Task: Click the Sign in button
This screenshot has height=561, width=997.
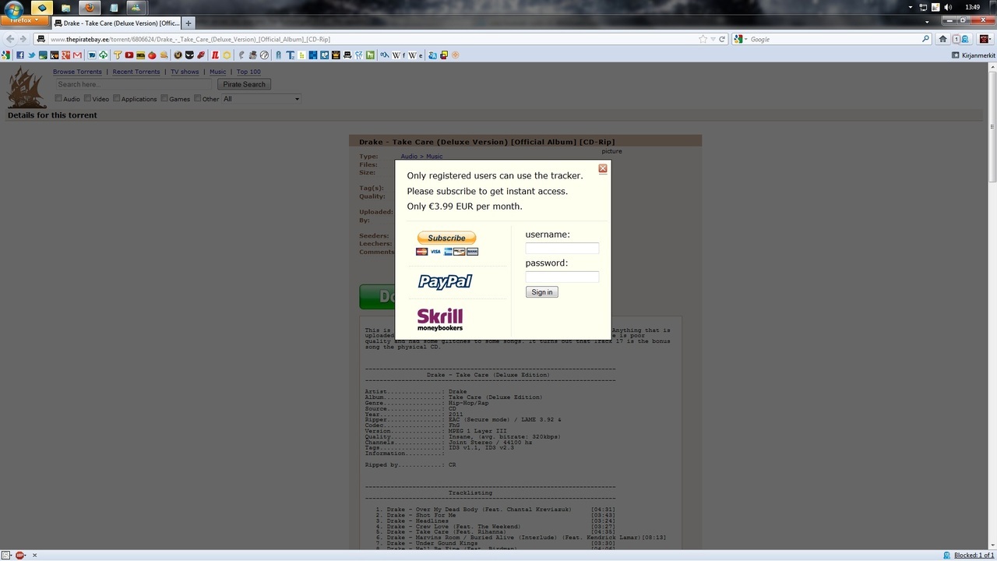Action: click(x=542, y=292)
